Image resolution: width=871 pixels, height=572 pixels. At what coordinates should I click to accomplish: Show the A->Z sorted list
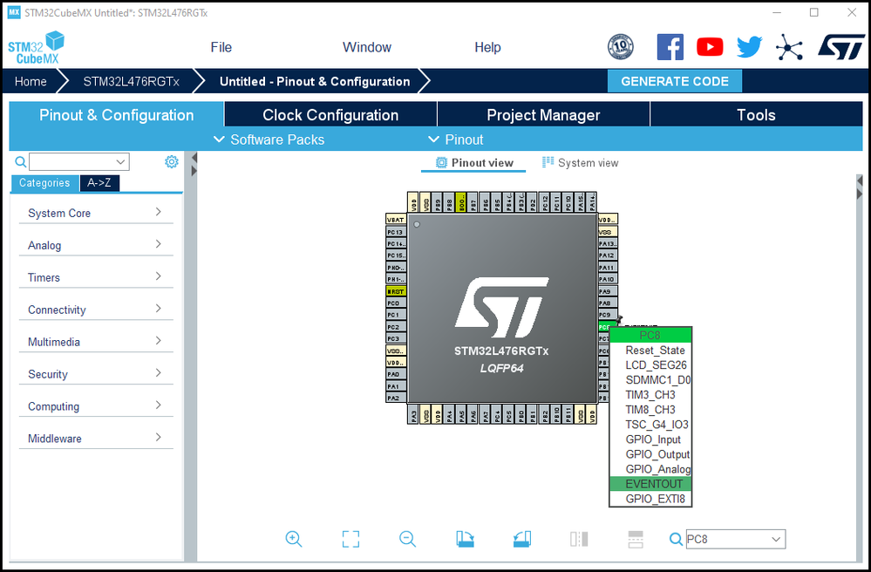pos(99,183)
